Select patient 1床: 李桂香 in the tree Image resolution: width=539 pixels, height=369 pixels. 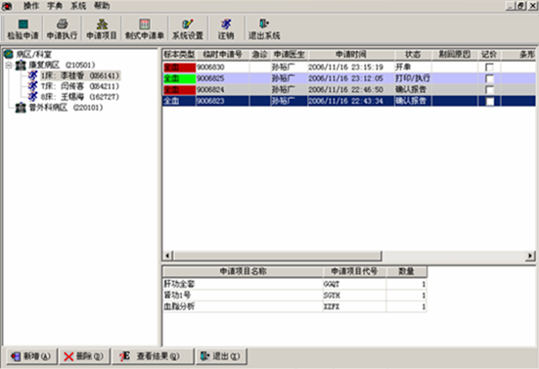(80, 75)
